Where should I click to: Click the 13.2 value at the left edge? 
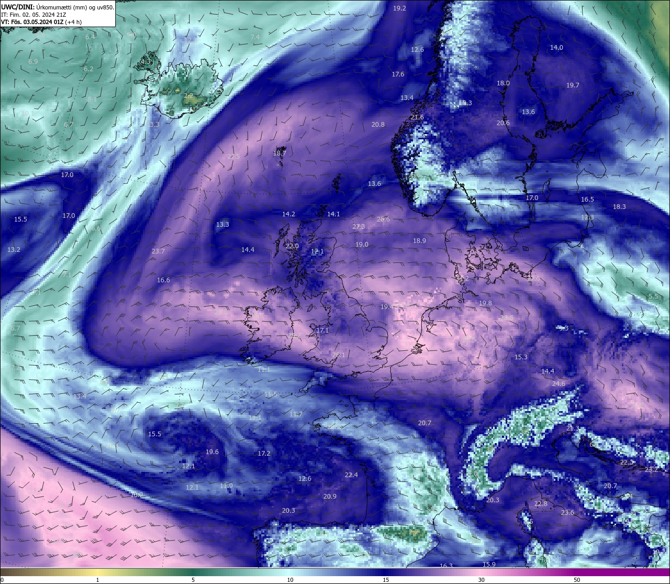pyautogui.click(x=14, y=250)
